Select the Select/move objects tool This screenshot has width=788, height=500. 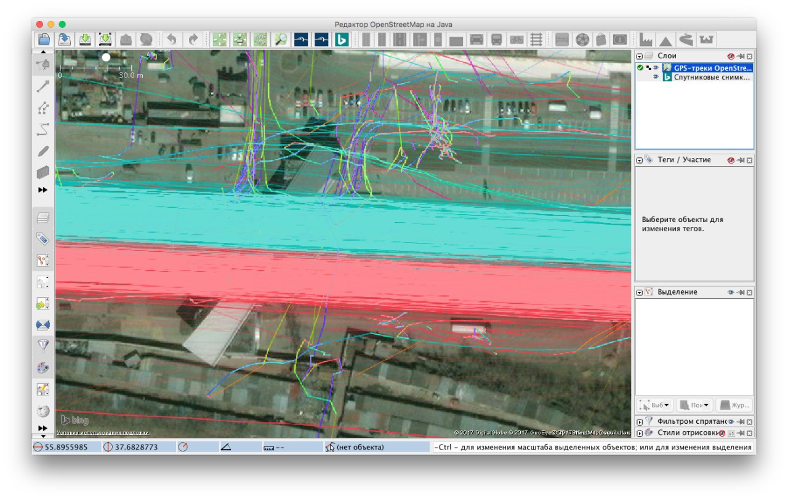43,64
